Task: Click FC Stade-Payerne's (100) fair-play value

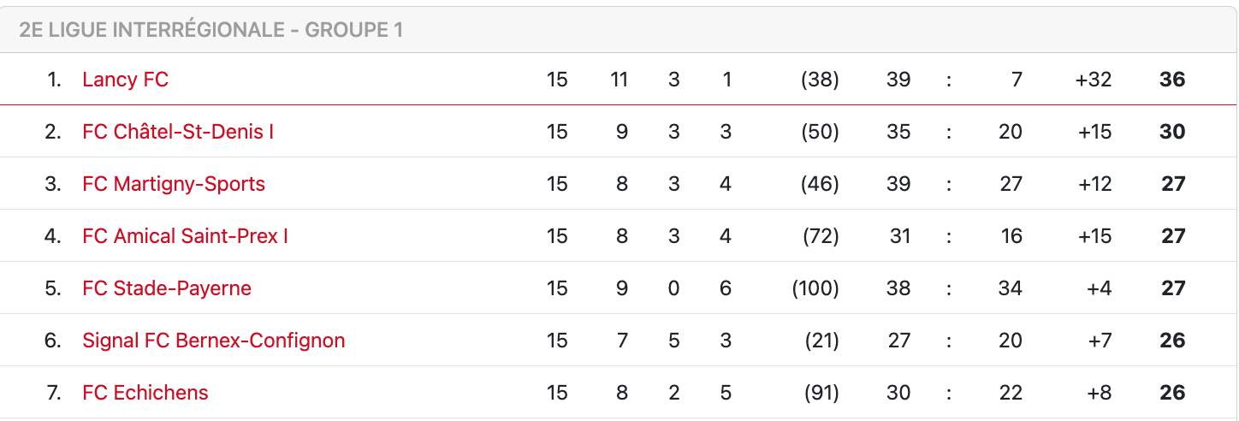Action: tap(815, 288)
